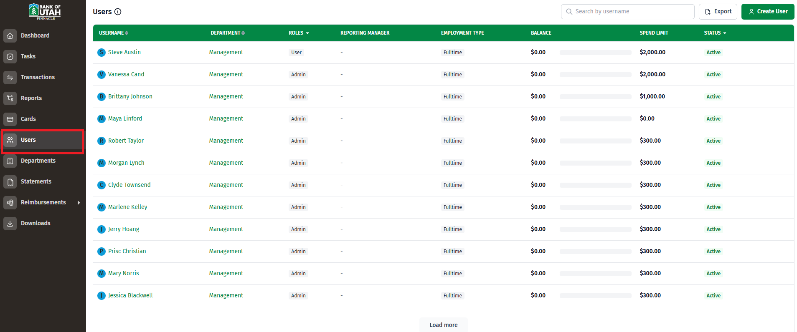Viewport: 797px width, 332px height.
Task: Click Steve Austin's $2,000.00 spend limit
Action: coord(652,52)
